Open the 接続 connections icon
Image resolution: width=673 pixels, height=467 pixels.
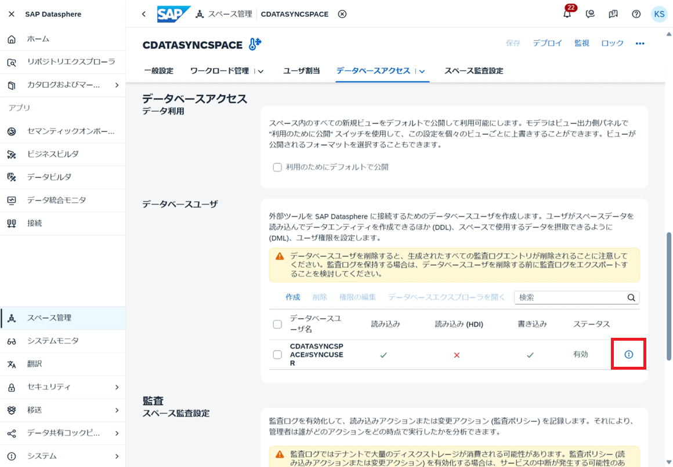12,224
